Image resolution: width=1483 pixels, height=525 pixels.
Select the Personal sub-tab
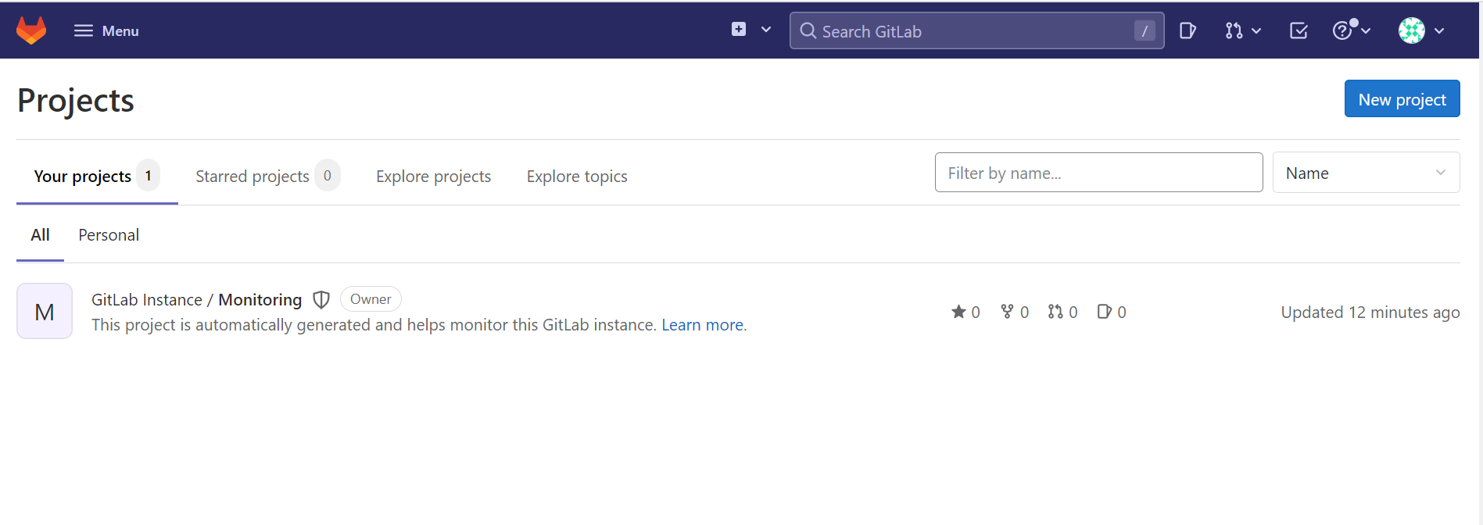[109, 235]
